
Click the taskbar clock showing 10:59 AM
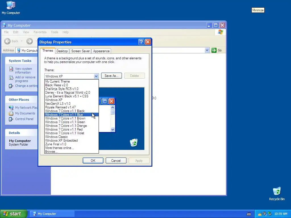pos(280,214)
